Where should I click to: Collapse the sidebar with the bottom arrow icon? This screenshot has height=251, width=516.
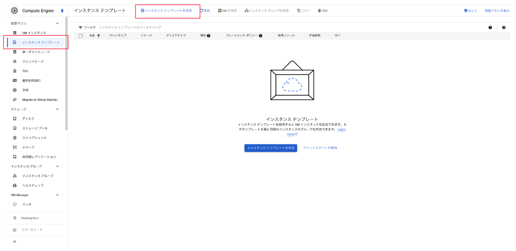tap(14, 241)
